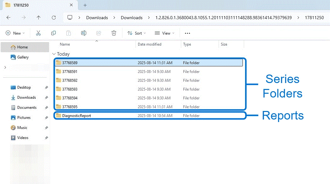Expand chevron before 17811250 breadcrumb
The image size is (330, 184).
tap(298, 18)
